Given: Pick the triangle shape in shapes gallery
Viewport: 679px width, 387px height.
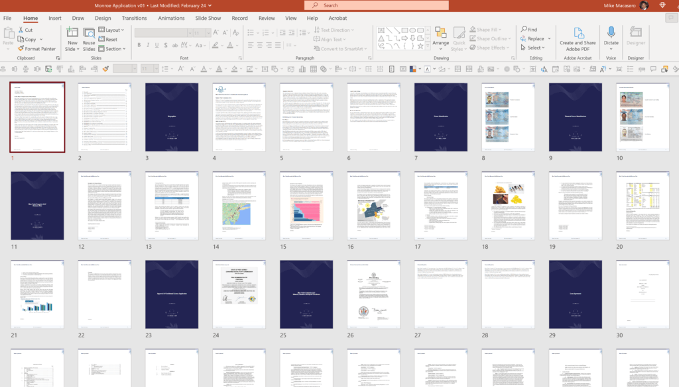Looking at the screenshot, I should 381,38.
